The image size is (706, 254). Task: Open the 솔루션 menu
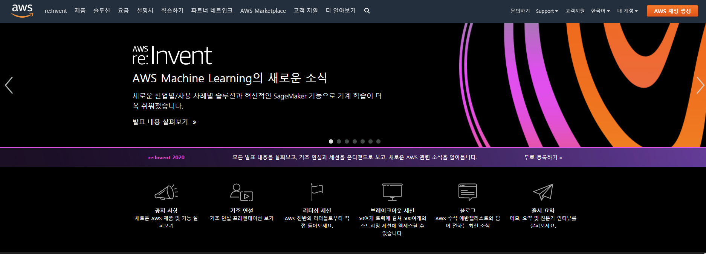[102, 11]
